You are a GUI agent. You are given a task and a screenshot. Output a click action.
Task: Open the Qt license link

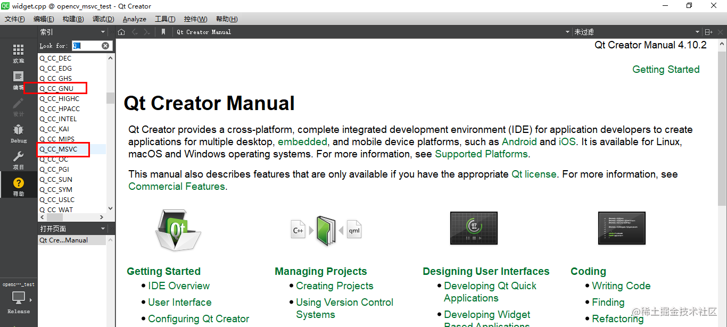[534, 174]
